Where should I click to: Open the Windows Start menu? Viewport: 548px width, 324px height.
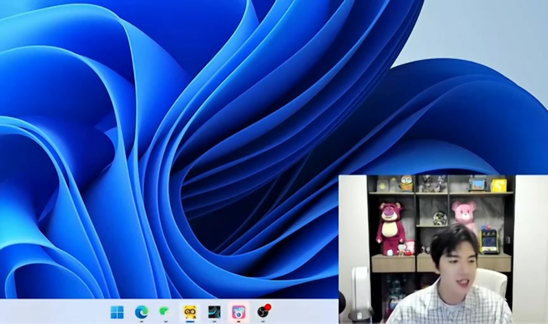tap(117, 312)
